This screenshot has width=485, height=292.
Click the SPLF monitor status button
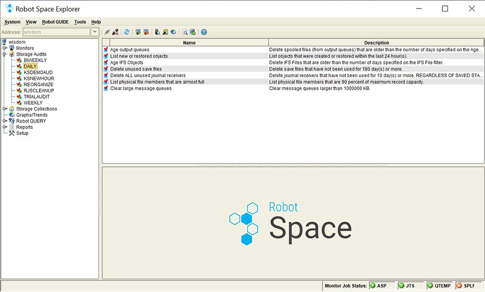pos(469,286)
